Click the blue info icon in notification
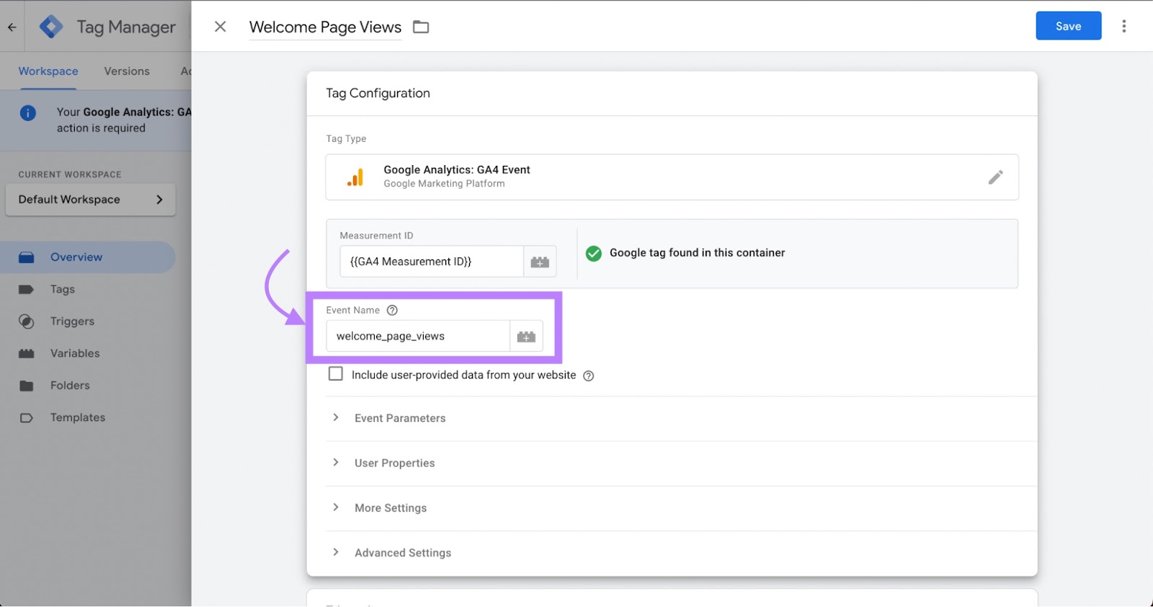Image resolution: width=1153 pixels, height=607 pixels. (x=28, y=113)
